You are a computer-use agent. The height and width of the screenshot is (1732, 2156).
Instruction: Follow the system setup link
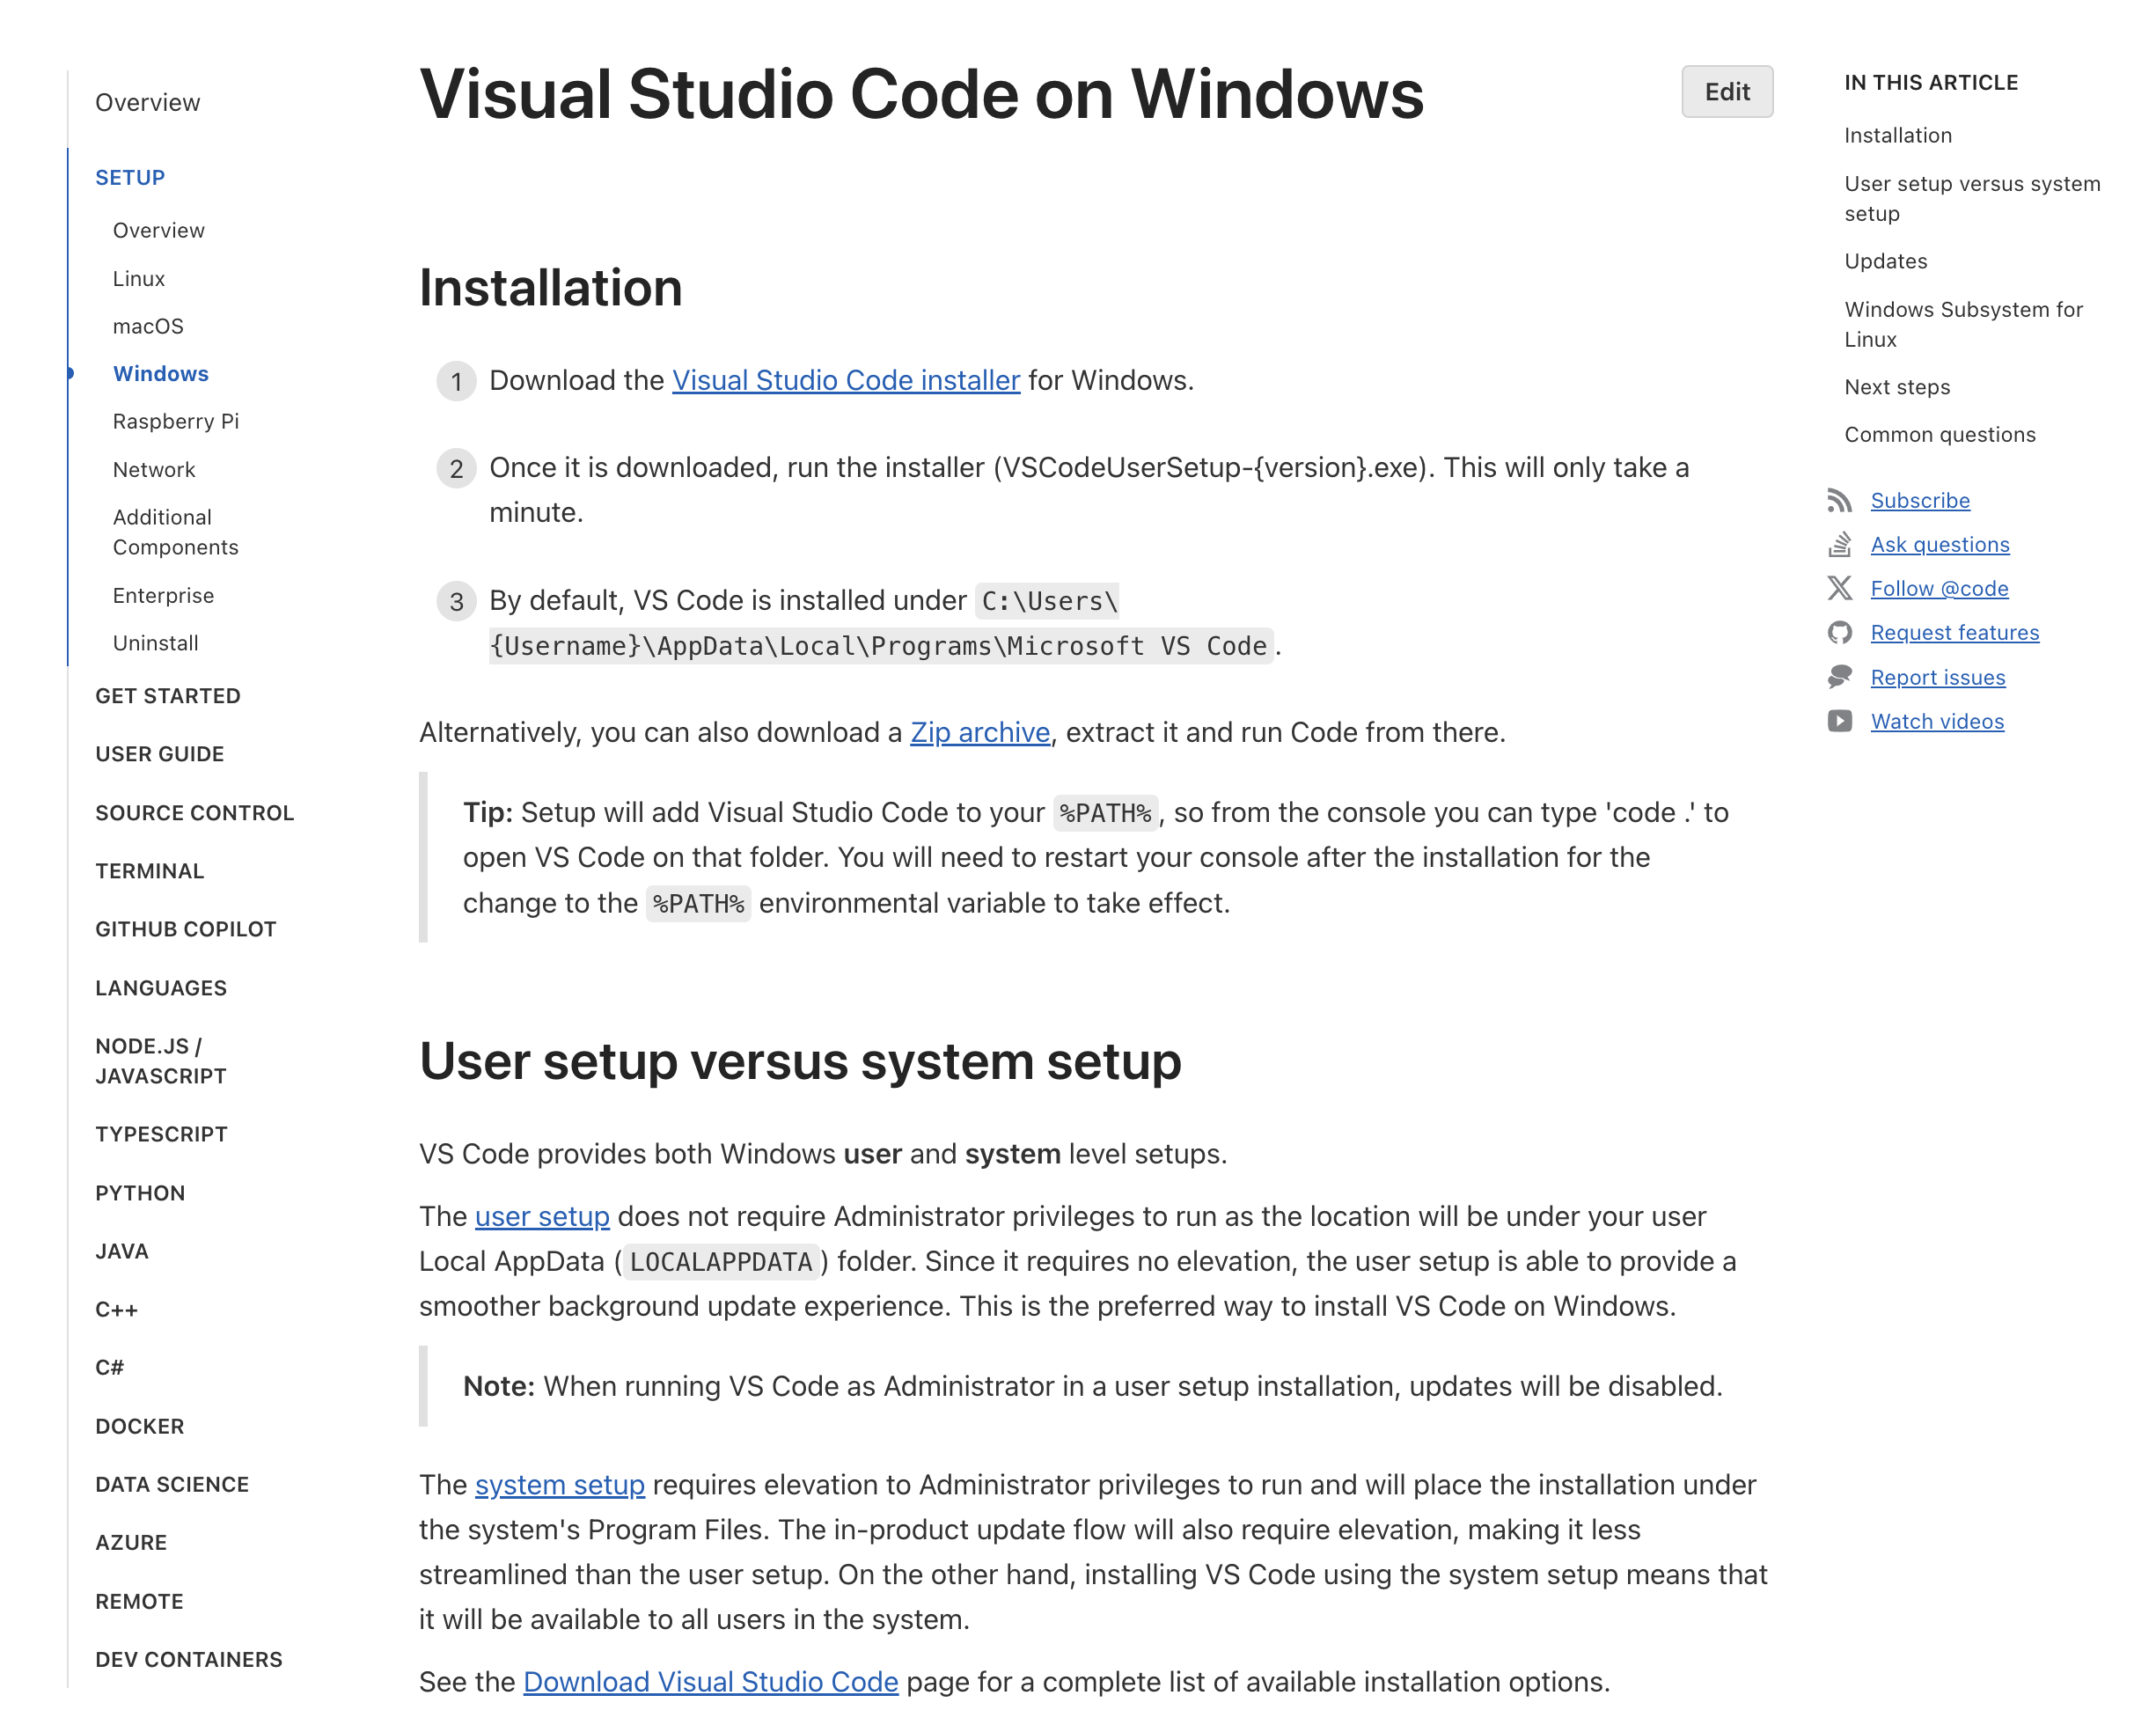(x=559, y=1485)
